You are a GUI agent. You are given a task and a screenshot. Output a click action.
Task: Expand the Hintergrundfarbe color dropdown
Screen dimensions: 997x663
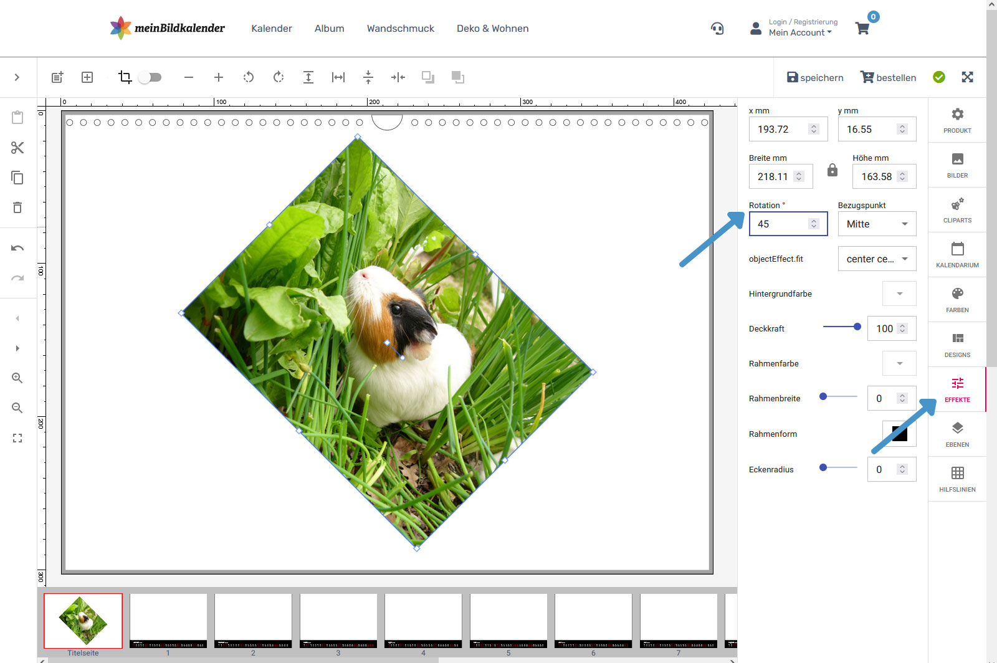click(x=899, y=293)
